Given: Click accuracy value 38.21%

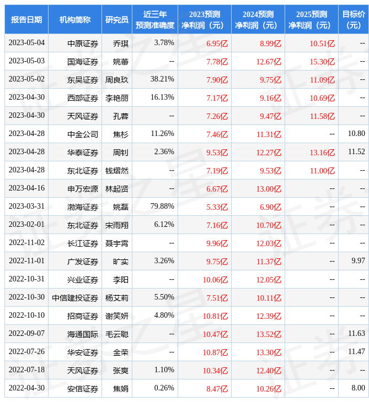Looking at the screenshot, I should pyautogui.click(x=162, y=79).
